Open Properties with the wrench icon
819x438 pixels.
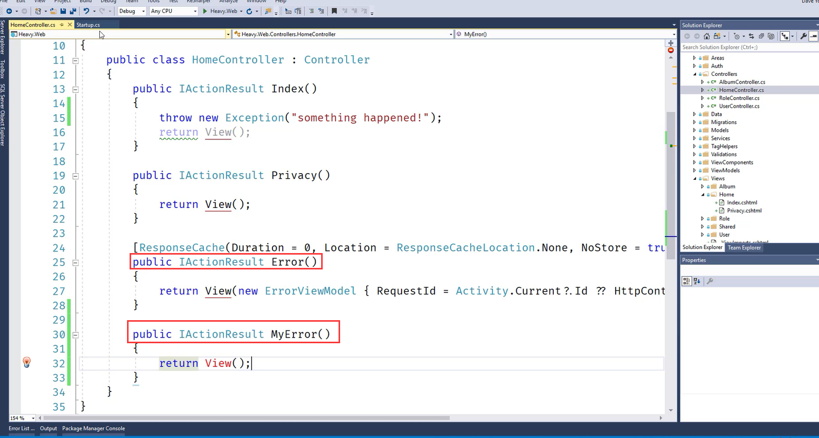pos(804,36)
